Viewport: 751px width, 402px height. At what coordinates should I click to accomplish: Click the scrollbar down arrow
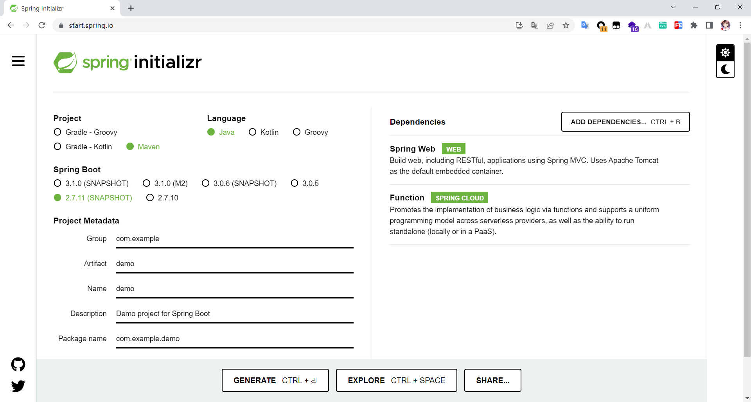(x=747, y=398)
